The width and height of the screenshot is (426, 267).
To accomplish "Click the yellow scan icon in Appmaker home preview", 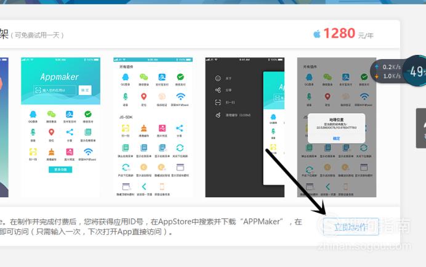I will (x=33, y=151).
